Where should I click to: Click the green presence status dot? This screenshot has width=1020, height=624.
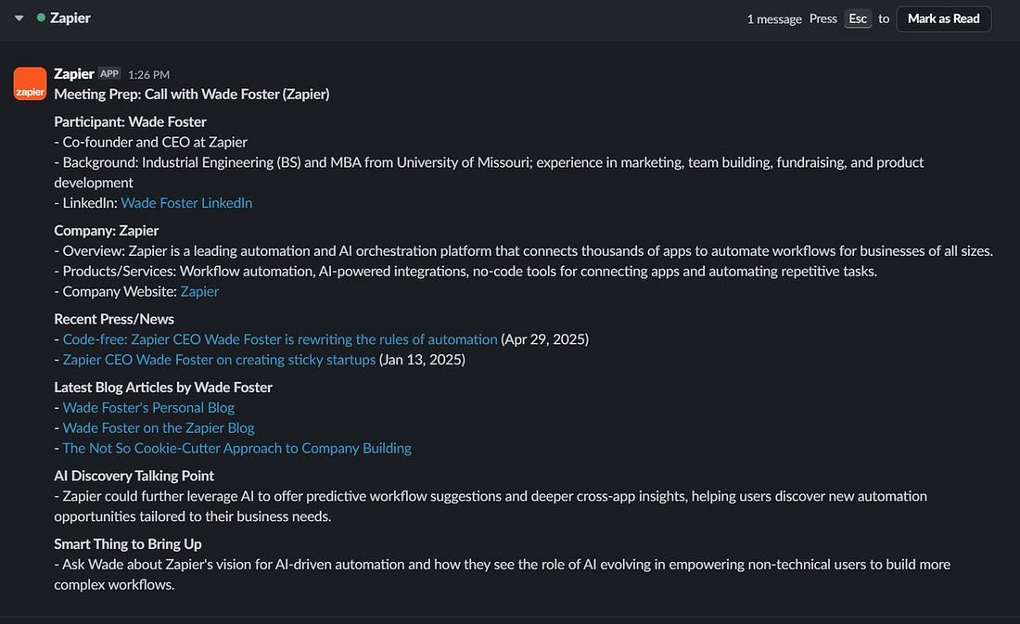pos(41,19)
